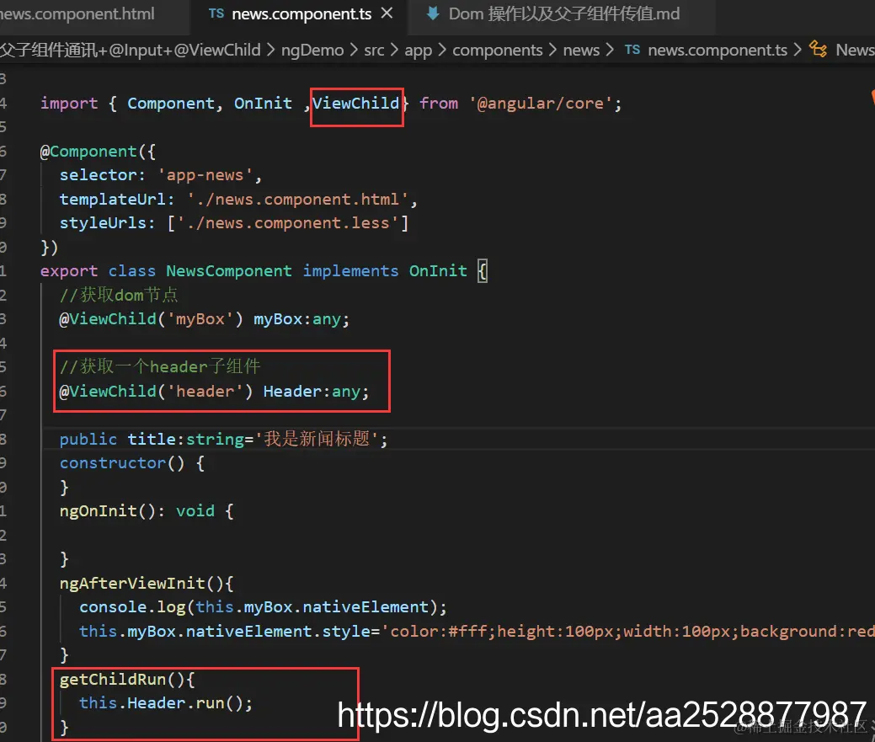This screenshot has width=875, height=742.
Task: Click the @Component decorator
Action: pos(88,152)
